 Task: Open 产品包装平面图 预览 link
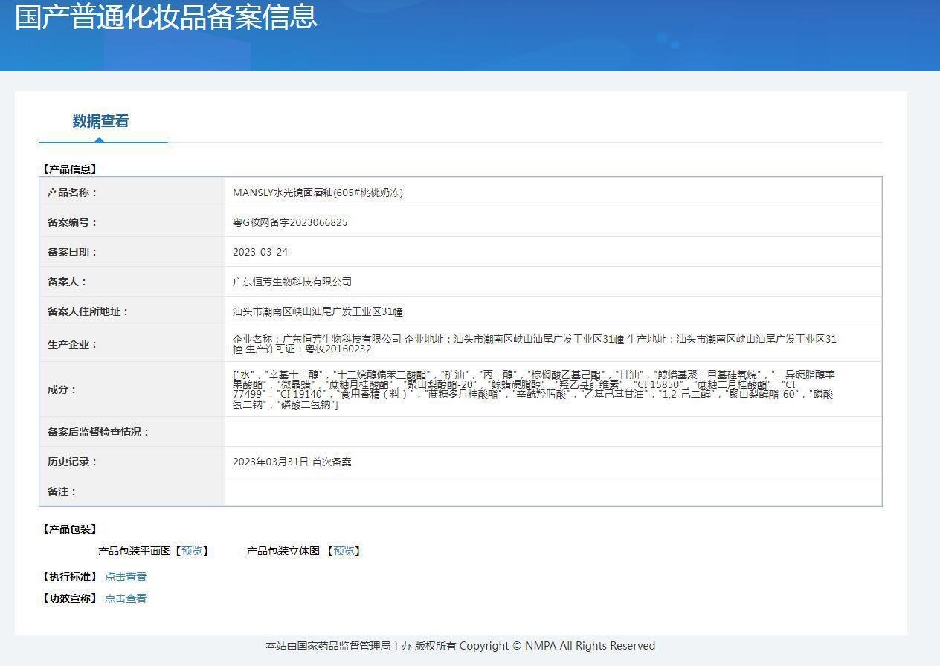[192, 551]
